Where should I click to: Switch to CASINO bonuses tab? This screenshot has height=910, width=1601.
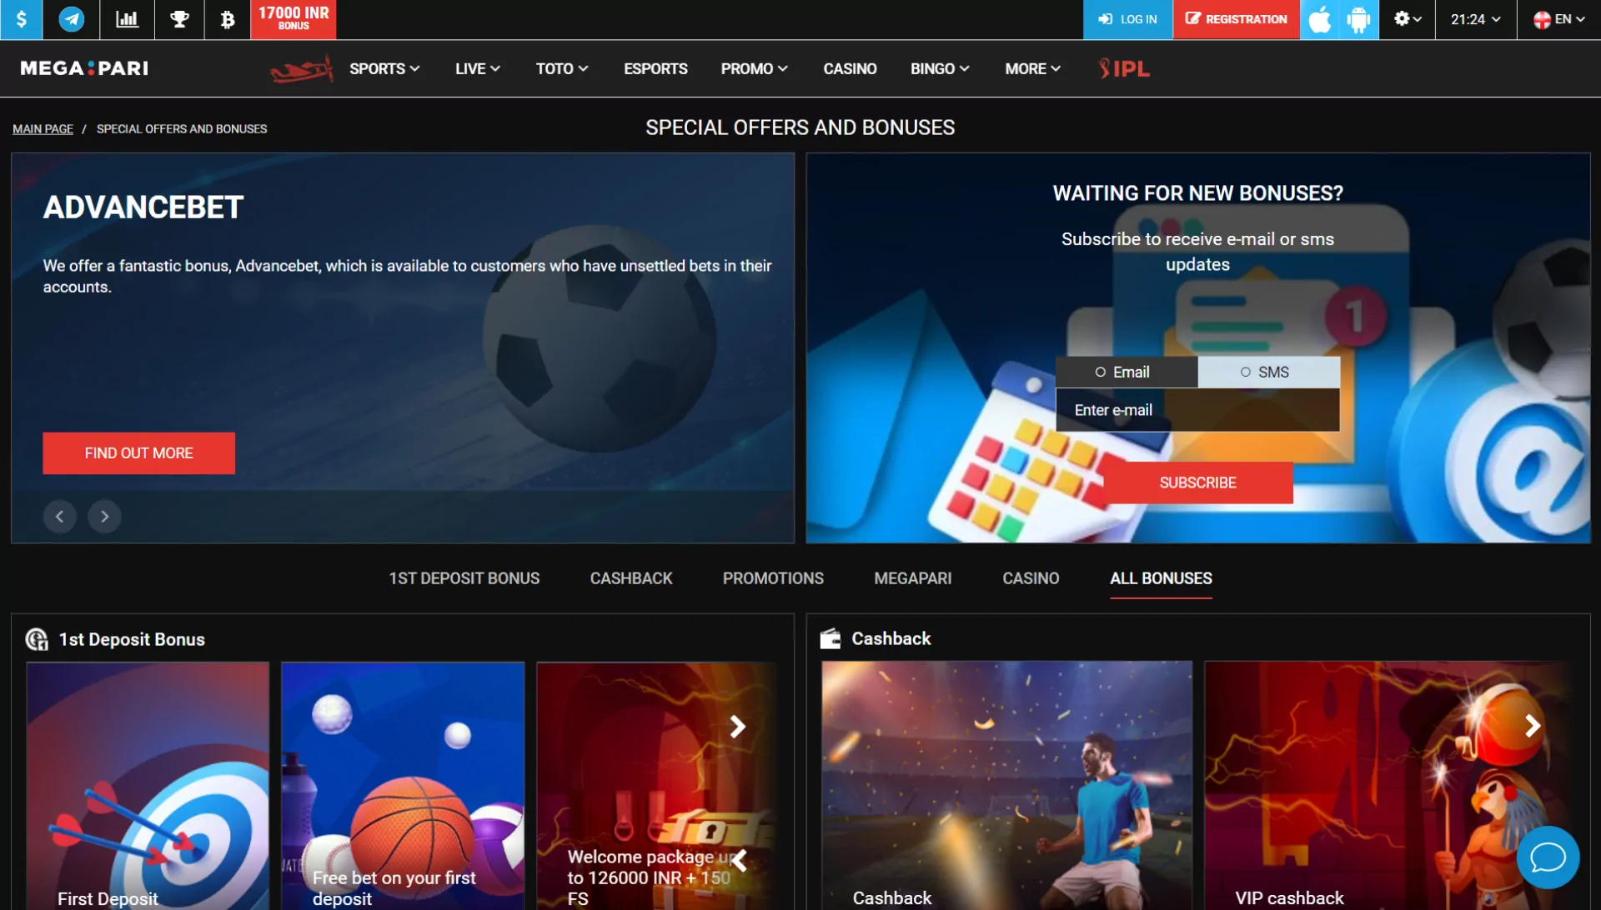(x=1031, y=578)
